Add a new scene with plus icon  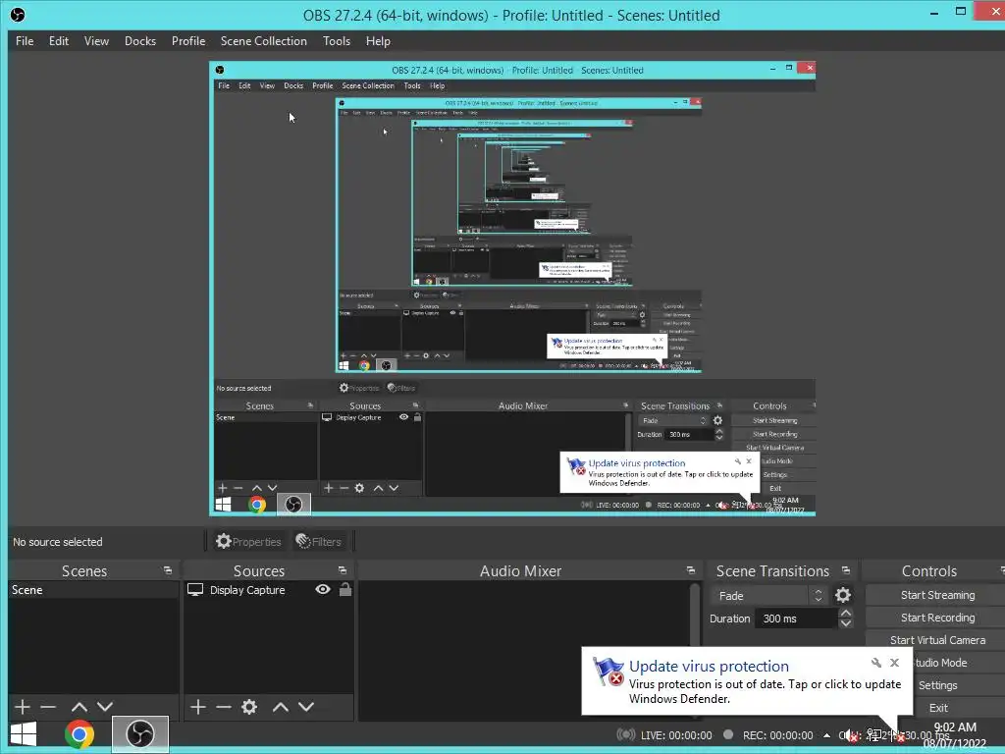23,707
